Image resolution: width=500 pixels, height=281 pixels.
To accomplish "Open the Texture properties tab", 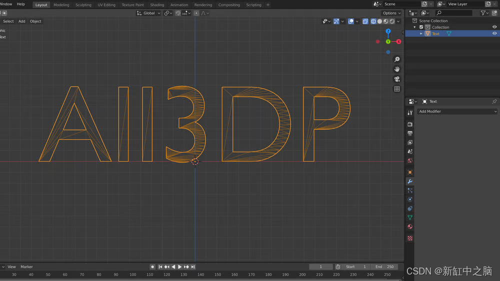I will coord(410,238).
